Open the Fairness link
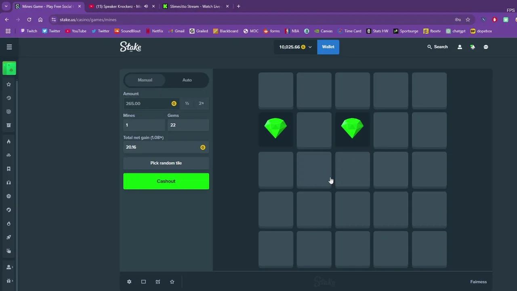 pyautogui.click(x=479, y=282)
